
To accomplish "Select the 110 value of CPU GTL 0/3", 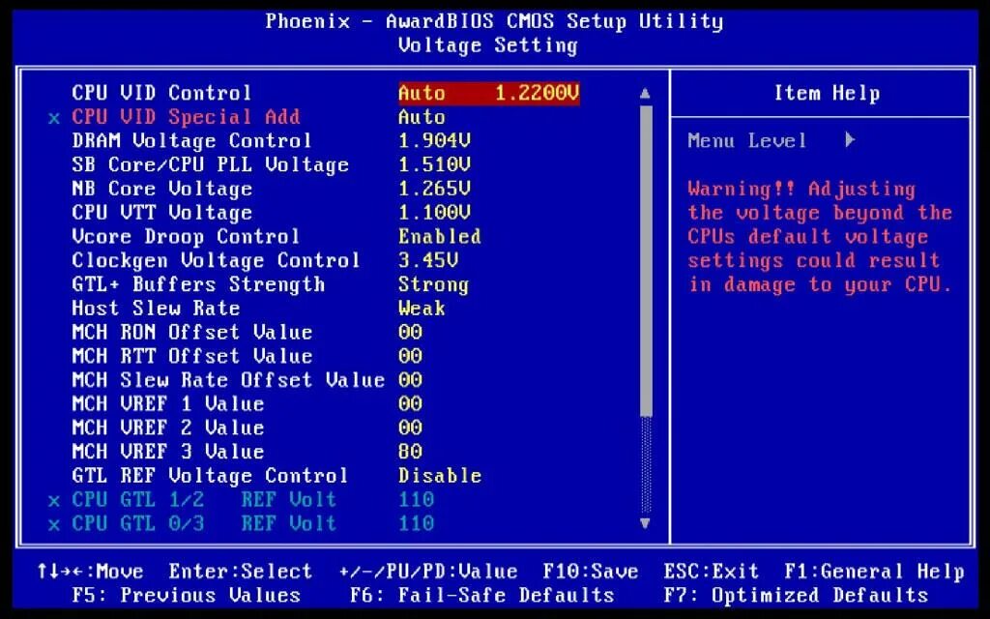I will point(416,523).
